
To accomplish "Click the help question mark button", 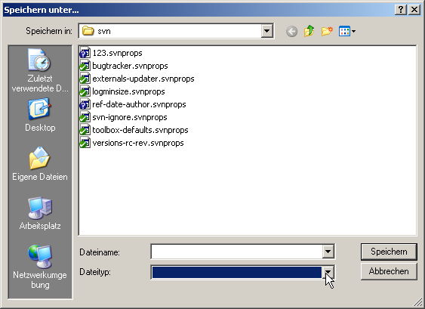I will tap(401, 10).
